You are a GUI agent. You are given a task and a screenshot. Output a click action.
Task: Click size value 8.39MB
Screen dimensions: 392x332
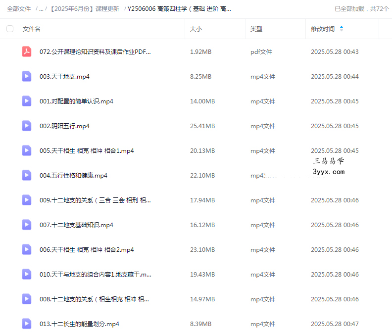coord(201,324)
